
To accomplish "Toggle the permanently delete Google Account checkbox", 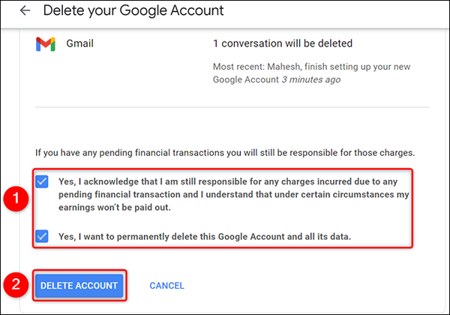I will 43,236.
